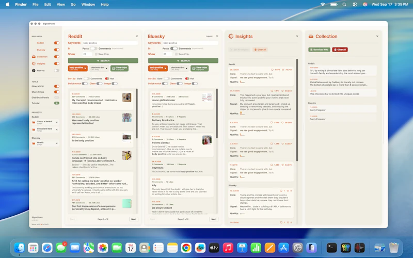Click Download XML in the Collection panel
The width and height of the screenshot is (413, 258).
(319, 50)
